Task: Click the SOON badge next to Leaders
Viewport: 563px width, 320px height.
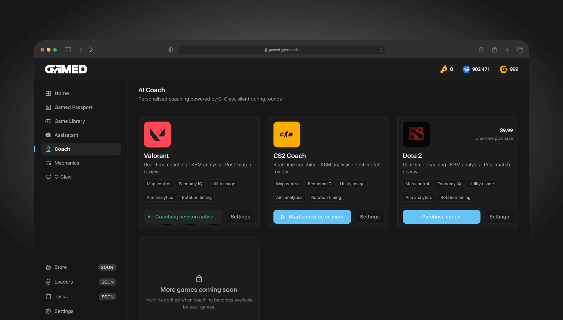Action: click(107, 282)
